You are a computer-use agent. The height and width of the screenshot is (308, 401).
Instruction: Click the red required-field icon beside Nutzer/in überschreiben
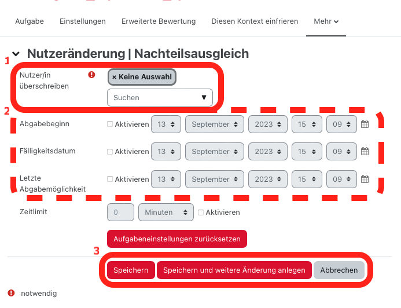91,75
